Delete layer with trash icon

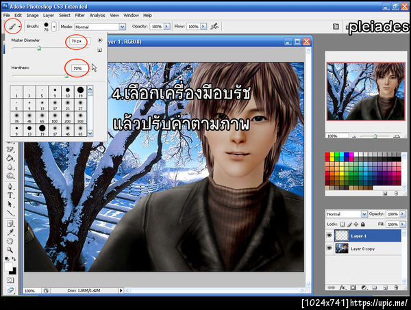click(x=397, y=287)
